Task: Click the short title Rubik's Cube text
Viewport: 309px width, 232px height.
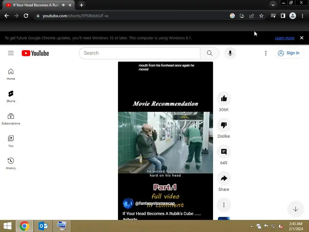Action: [x=162, y=214]
